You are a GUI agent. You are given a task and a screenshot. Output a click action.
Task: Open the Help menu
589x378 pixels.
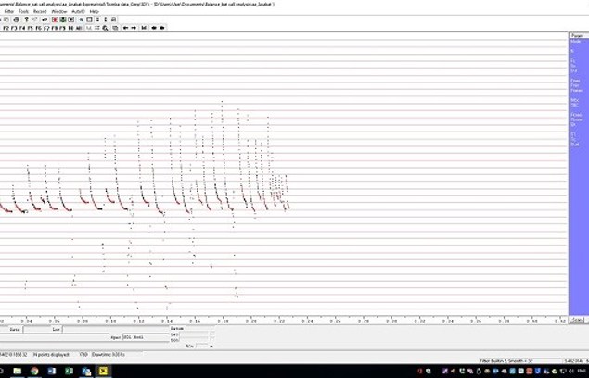94,12
